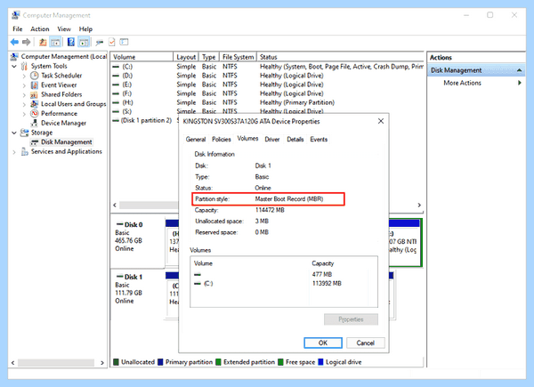534x387 pixels.
Task: Click the Storage drives icon
Action: tap(24, 133)
